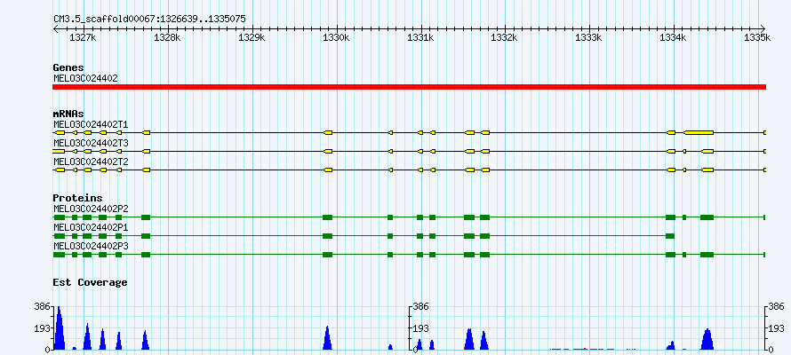Click the mRNAs track heading
Image resolution: width=791 pixels, height=355 pixels.
(x=68, y=114)
